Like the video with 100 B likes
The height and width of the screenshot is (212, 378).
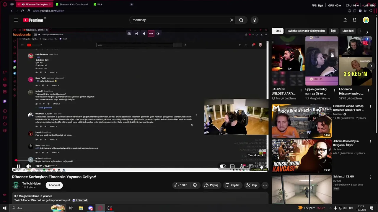[181, 185]
